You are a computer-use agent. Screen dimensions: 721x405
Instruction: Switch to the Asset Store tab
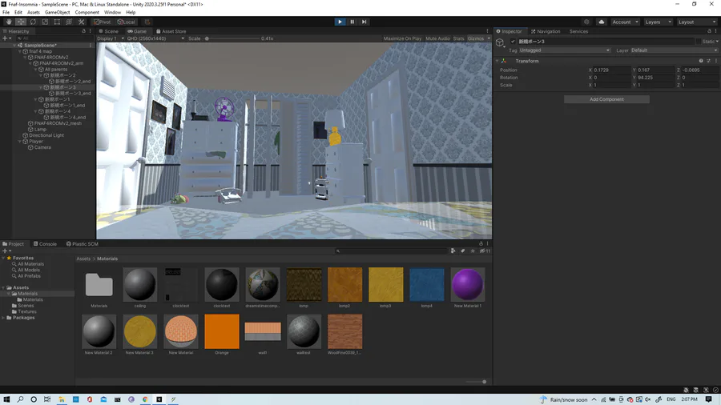coord(171,31)
